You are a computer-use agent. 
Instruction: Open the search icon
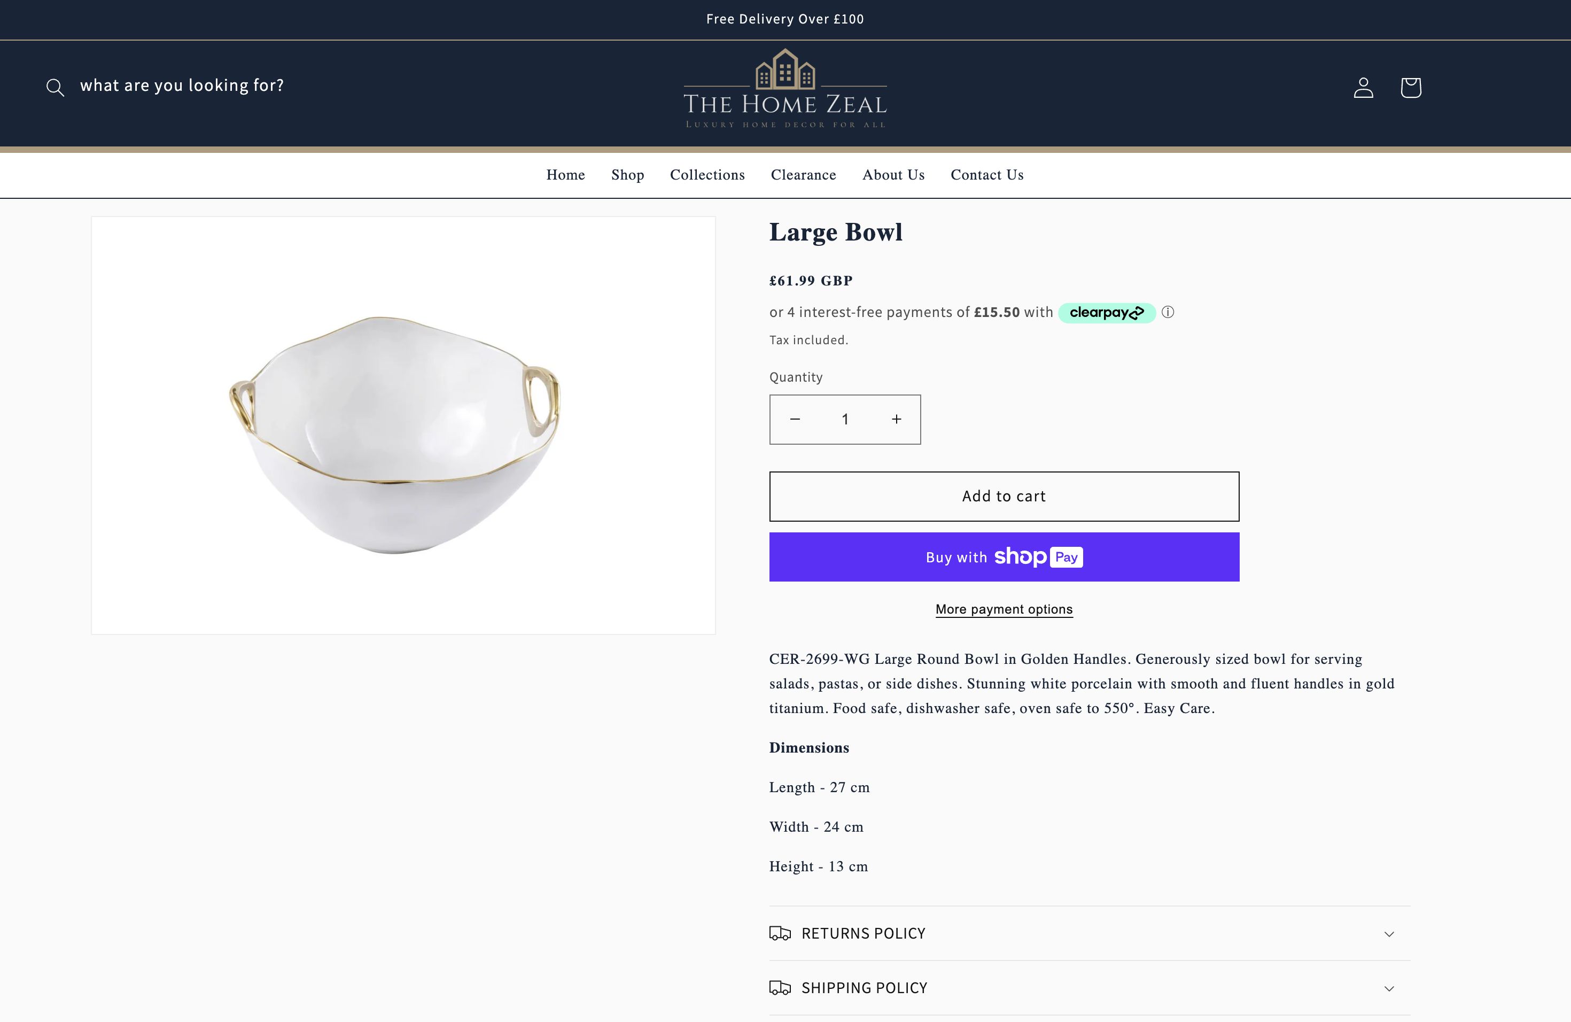point(55,87)
